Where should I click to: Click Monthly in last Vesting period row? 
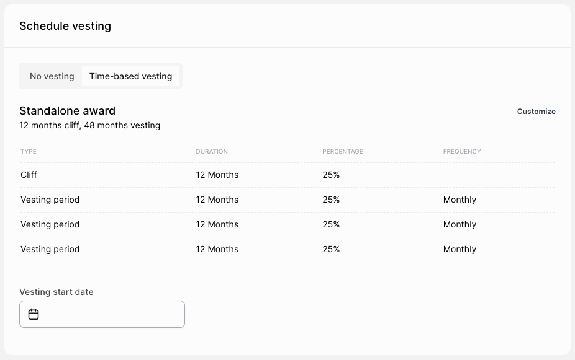click(x=460, y=249)
